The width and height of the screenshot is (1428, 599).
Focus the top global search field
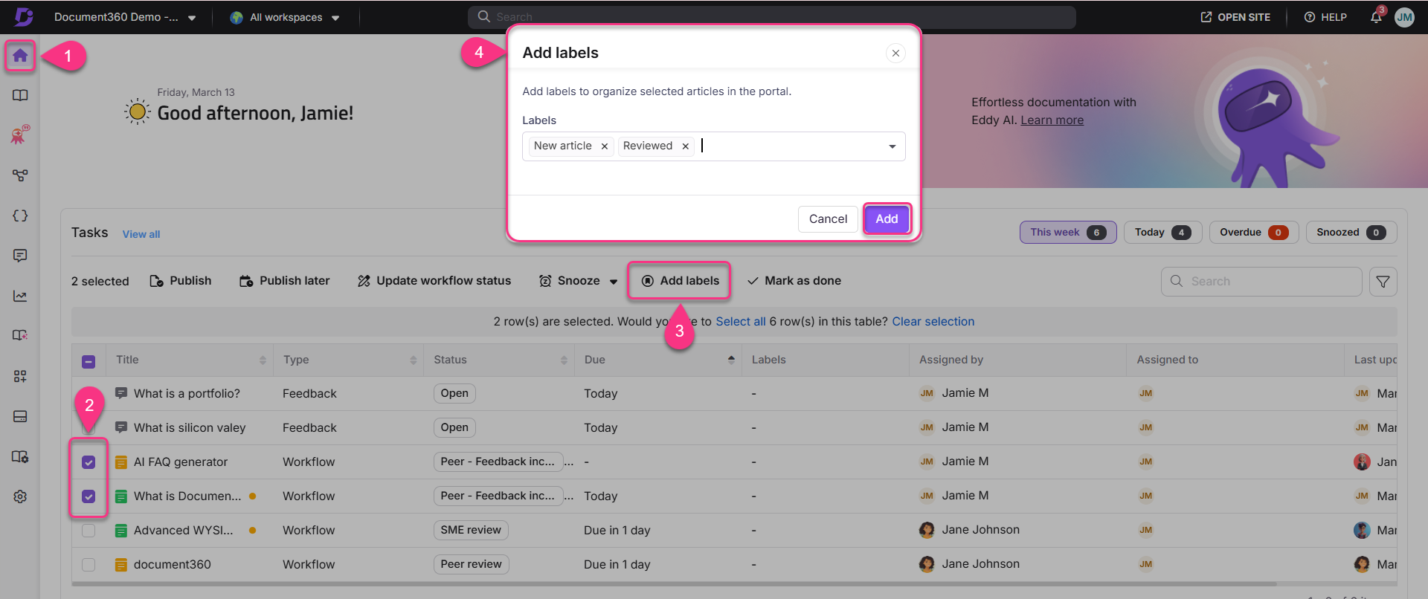772,17
